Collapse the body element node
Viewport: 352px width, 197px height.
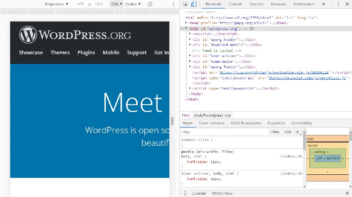tap(186, 28)
